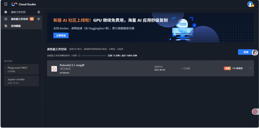Click the 空间模板 copy icon
259x128 pixels.
(x=6, y=26)
